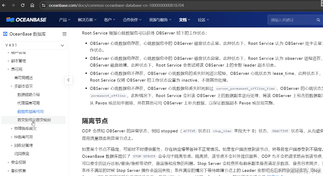Click the 回收站管理 sidebar label
This screenshot has width=323, height=176.
(24, 145)
